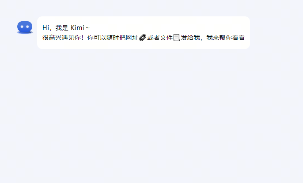Image resolution: width=303 pixels, height=183 pixels.
Task: Click the word '或者' between the emojis
Action: [153, 38]
